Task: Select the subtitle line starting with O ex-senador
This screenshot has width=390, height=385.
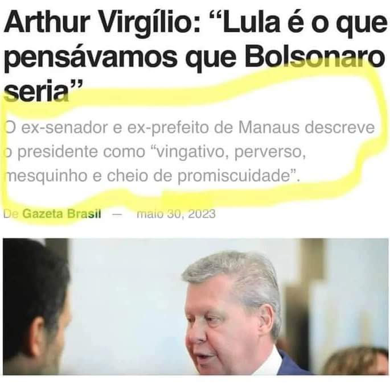Action: (x=190, y=127)
